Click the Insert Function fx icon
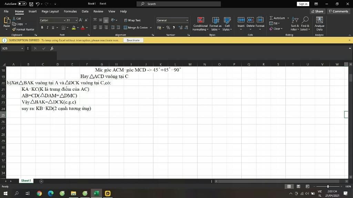The image size is (353, 198). (52, 48)
